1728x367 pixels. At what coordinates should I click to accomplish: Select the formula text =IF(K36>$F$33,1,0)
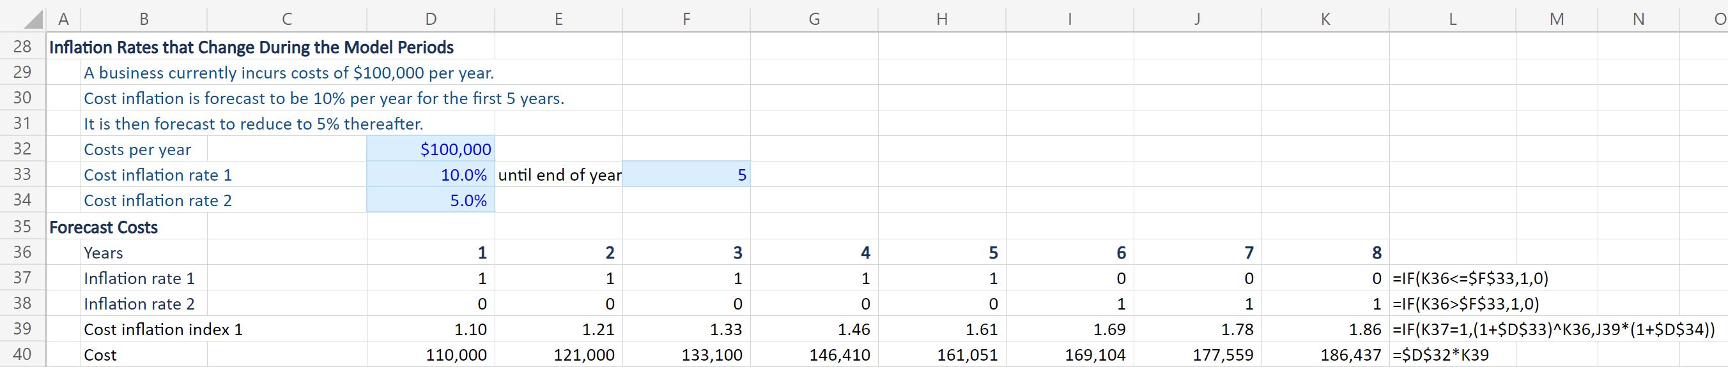coord(1466,303)
